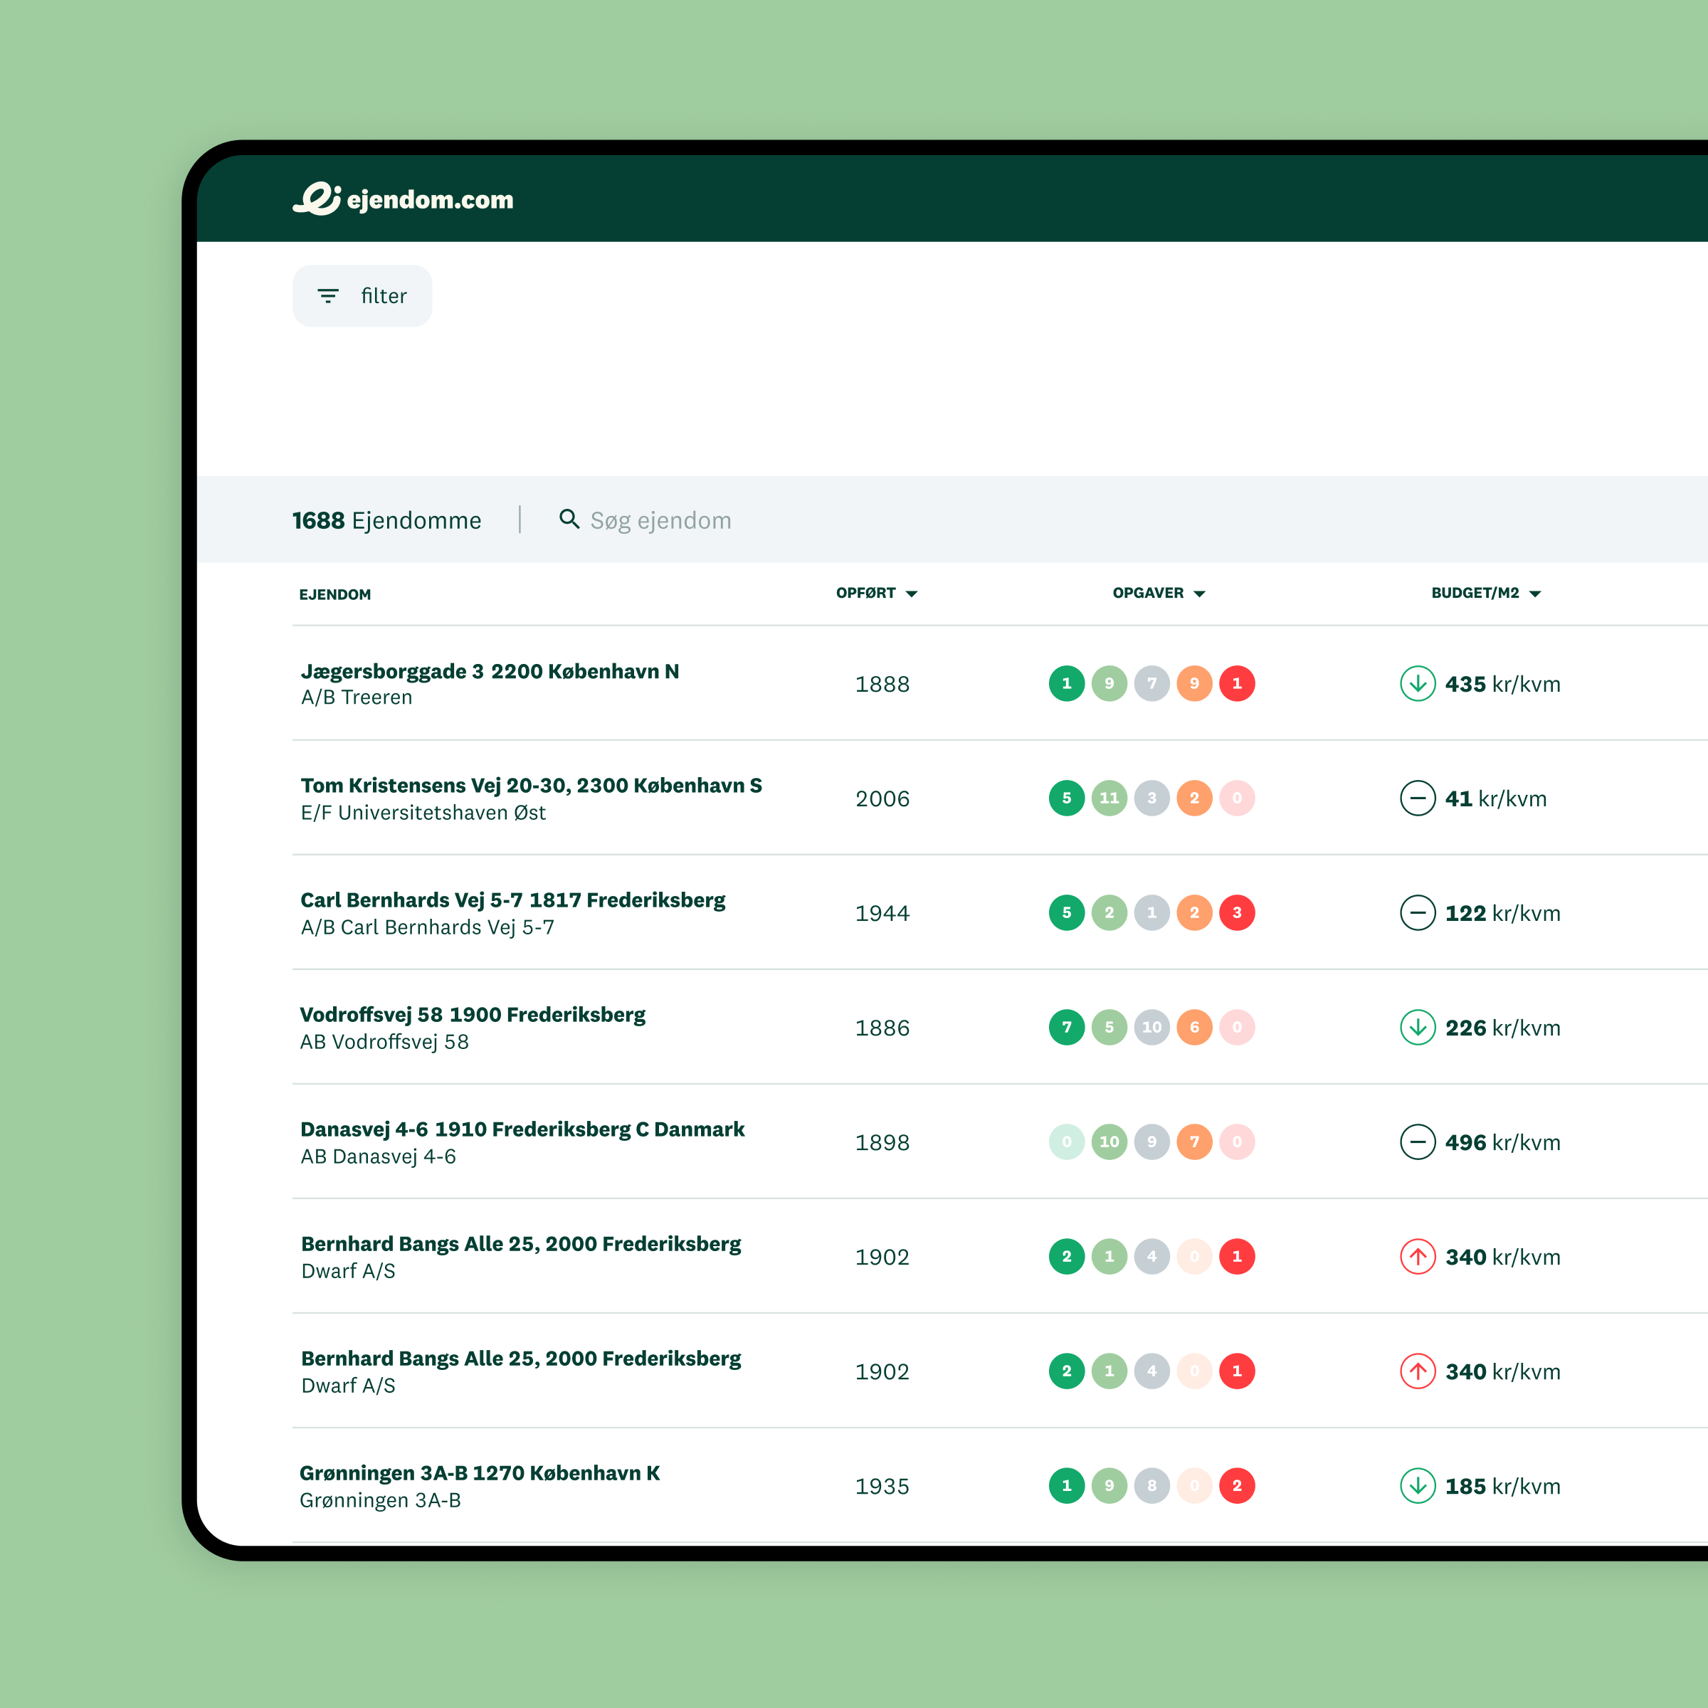
Task: Click red badge 3 in Carl Bernhards row
Action: point(1237,912)
